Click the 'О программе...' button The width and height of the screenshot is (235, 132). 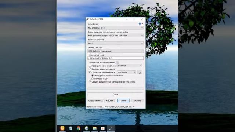(95, 100)
